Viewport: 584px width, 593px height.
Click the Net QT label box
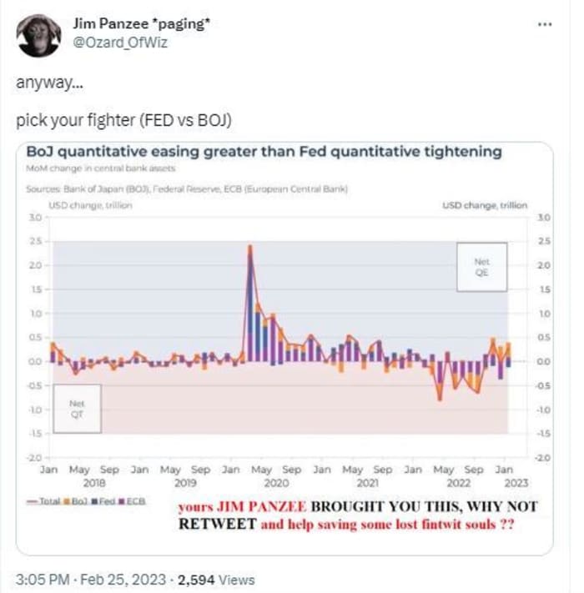tap(77, 409)
